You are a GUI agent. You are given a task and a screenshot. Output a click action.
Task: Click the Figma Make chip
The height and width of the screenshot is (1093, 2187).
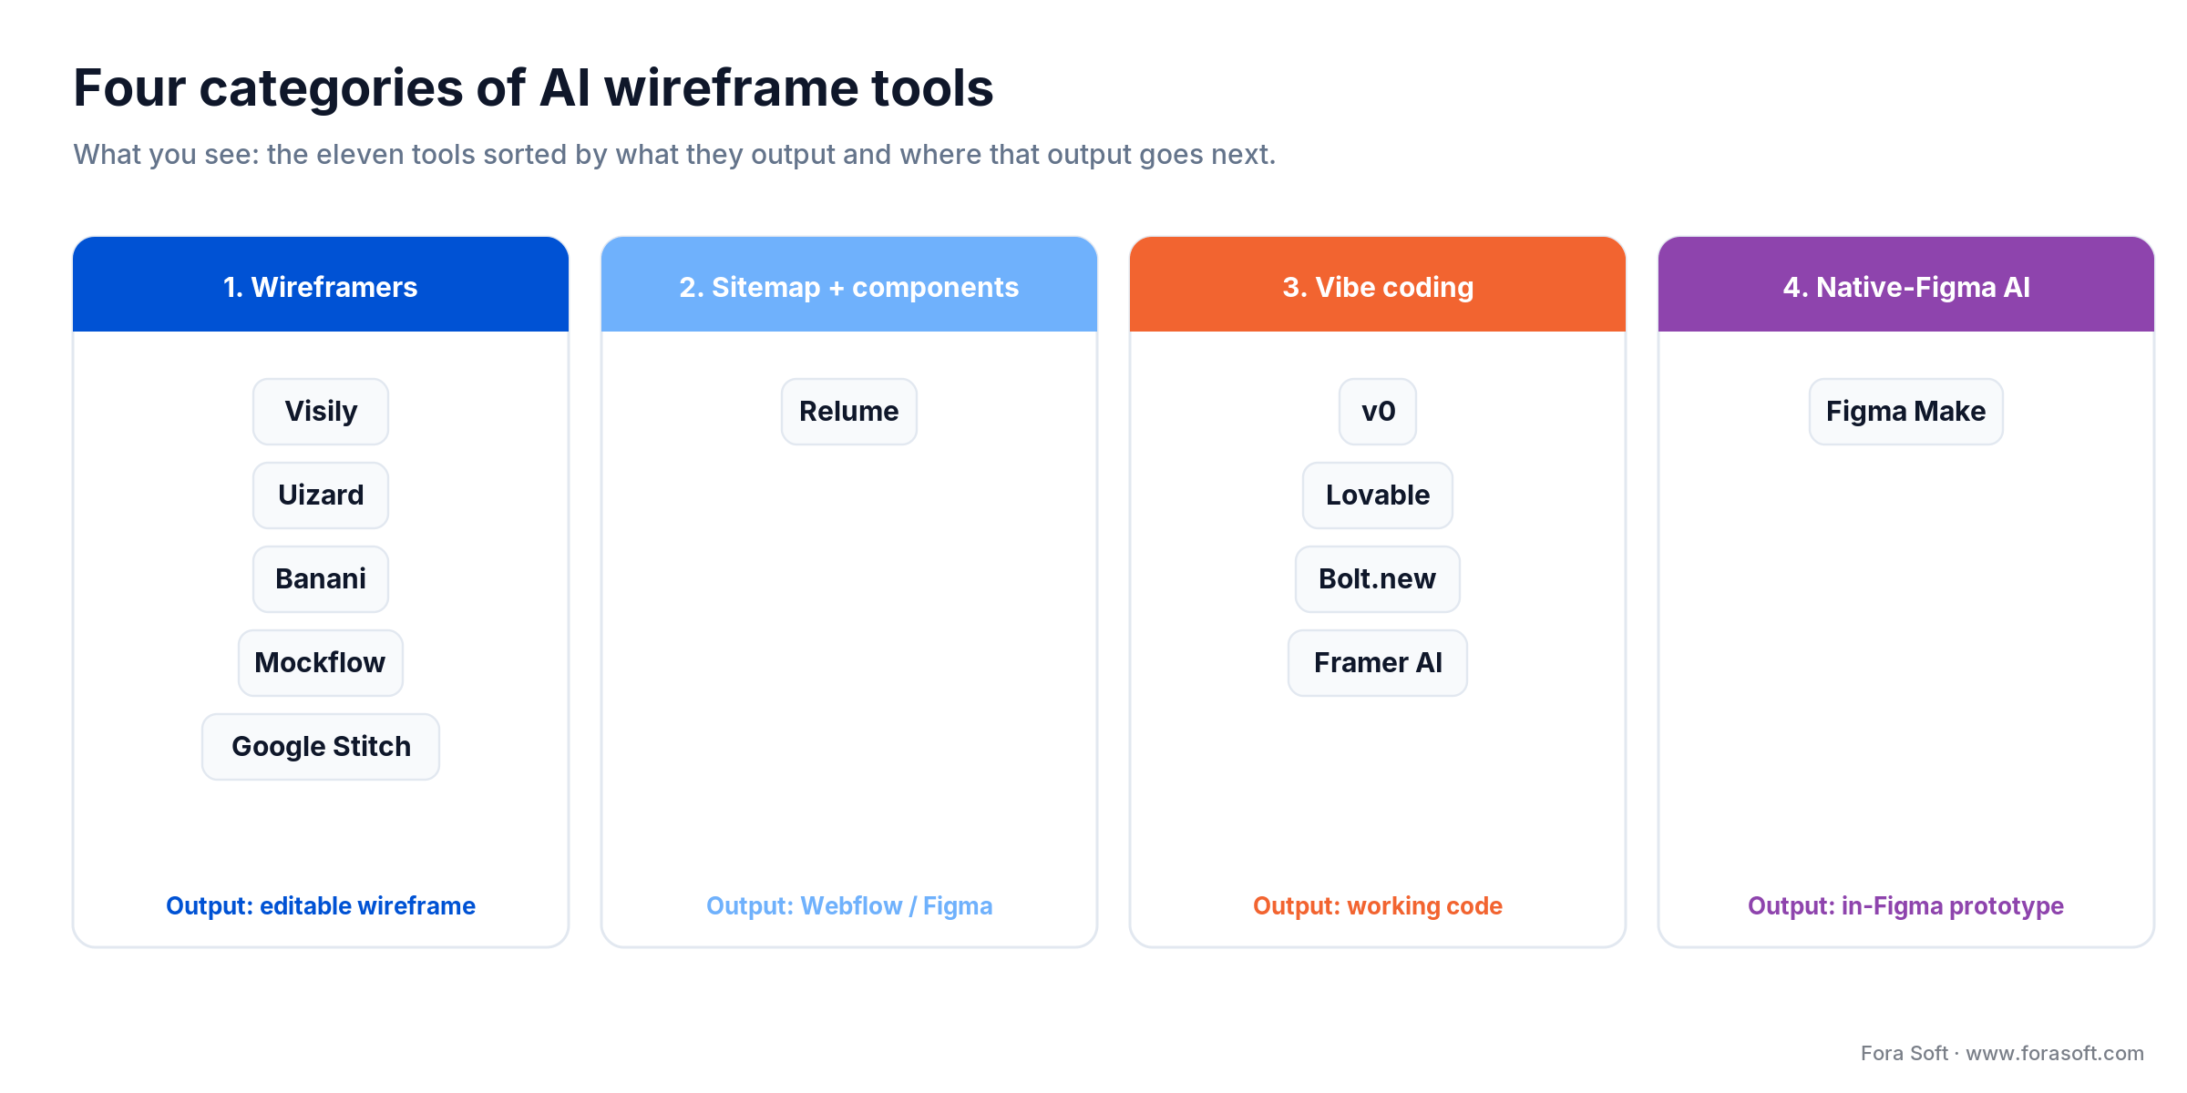click(x=1906, y=412)
